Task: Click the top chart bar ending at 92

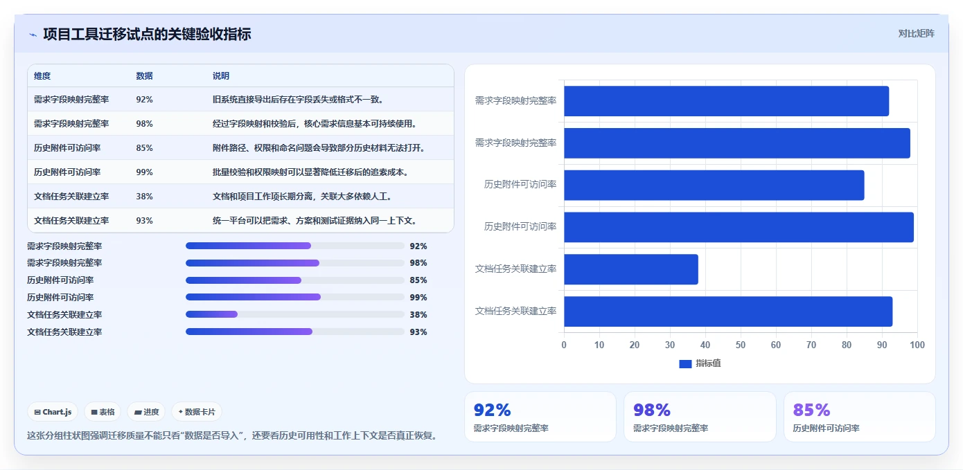Action: [726, 101]
